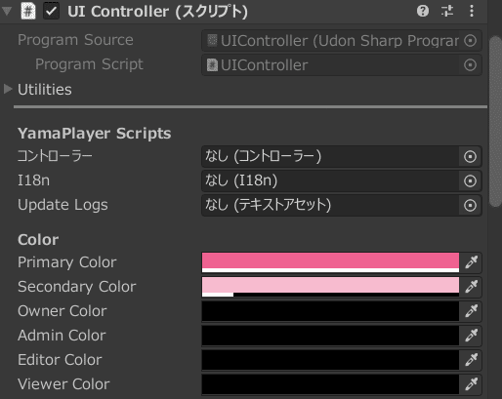Use the eyedropper for Secondary Color
502x399 pixels.
click(x=471, y=287)
